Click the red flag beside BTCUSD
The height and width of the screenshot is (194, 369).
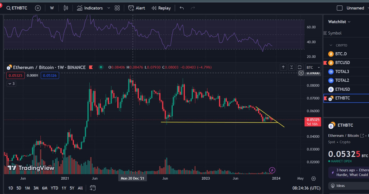point(325,63)
